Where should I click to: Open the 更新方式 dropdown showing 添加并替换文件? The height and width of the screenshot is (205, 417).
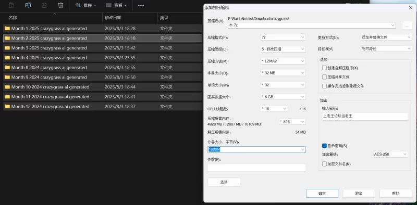point(386,37)
